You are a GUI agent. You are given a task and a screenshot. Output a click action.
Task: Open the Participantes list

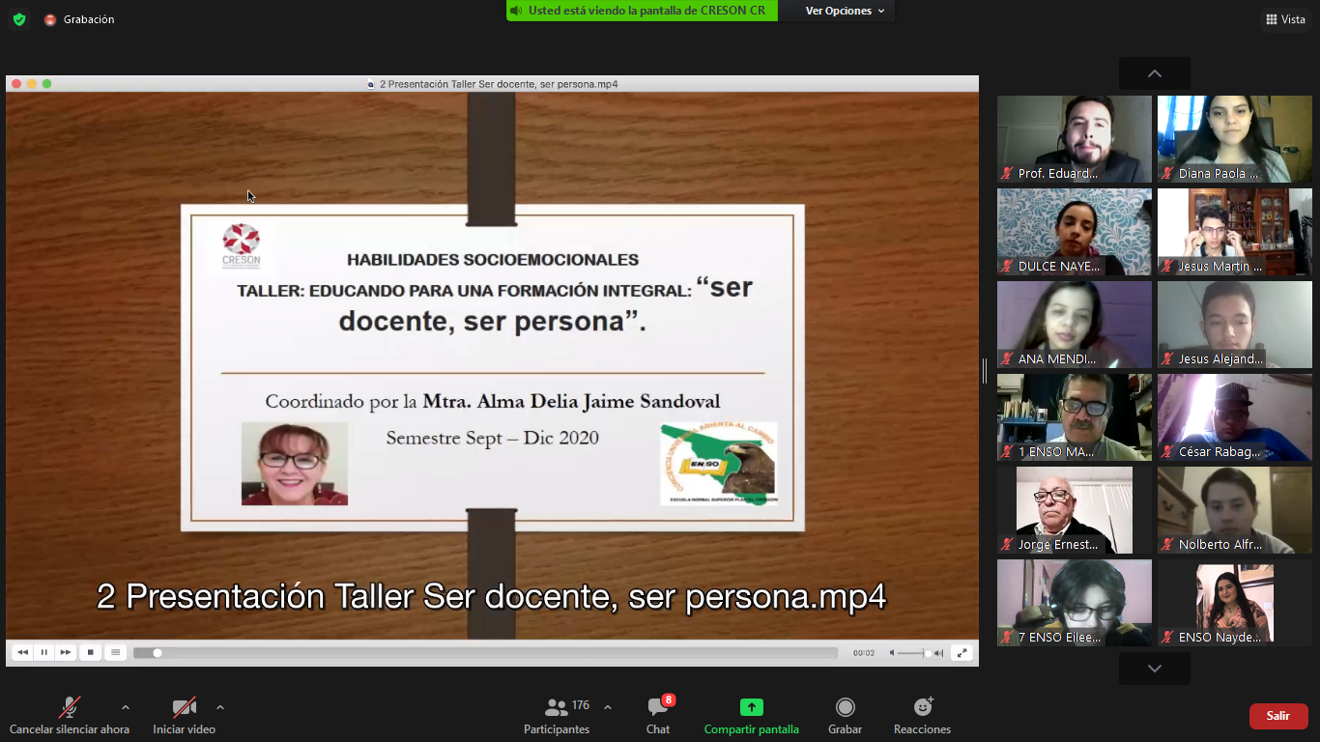557,708
